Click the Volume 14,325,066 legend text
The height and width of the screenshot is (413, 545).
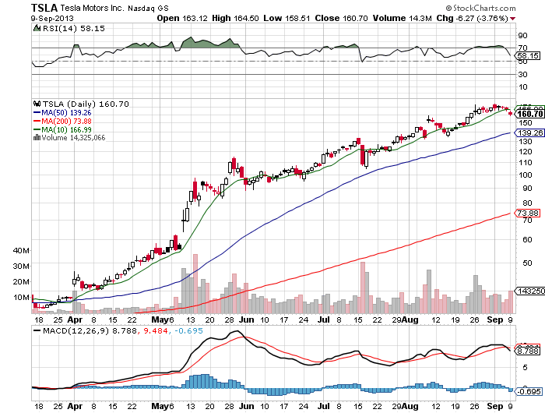point(73,138)
